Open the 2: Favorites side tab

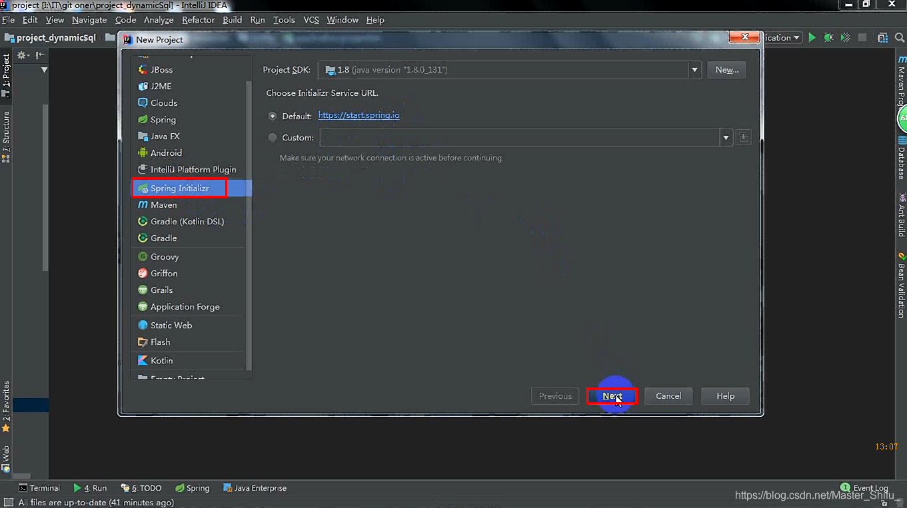(x=6, y=407)
